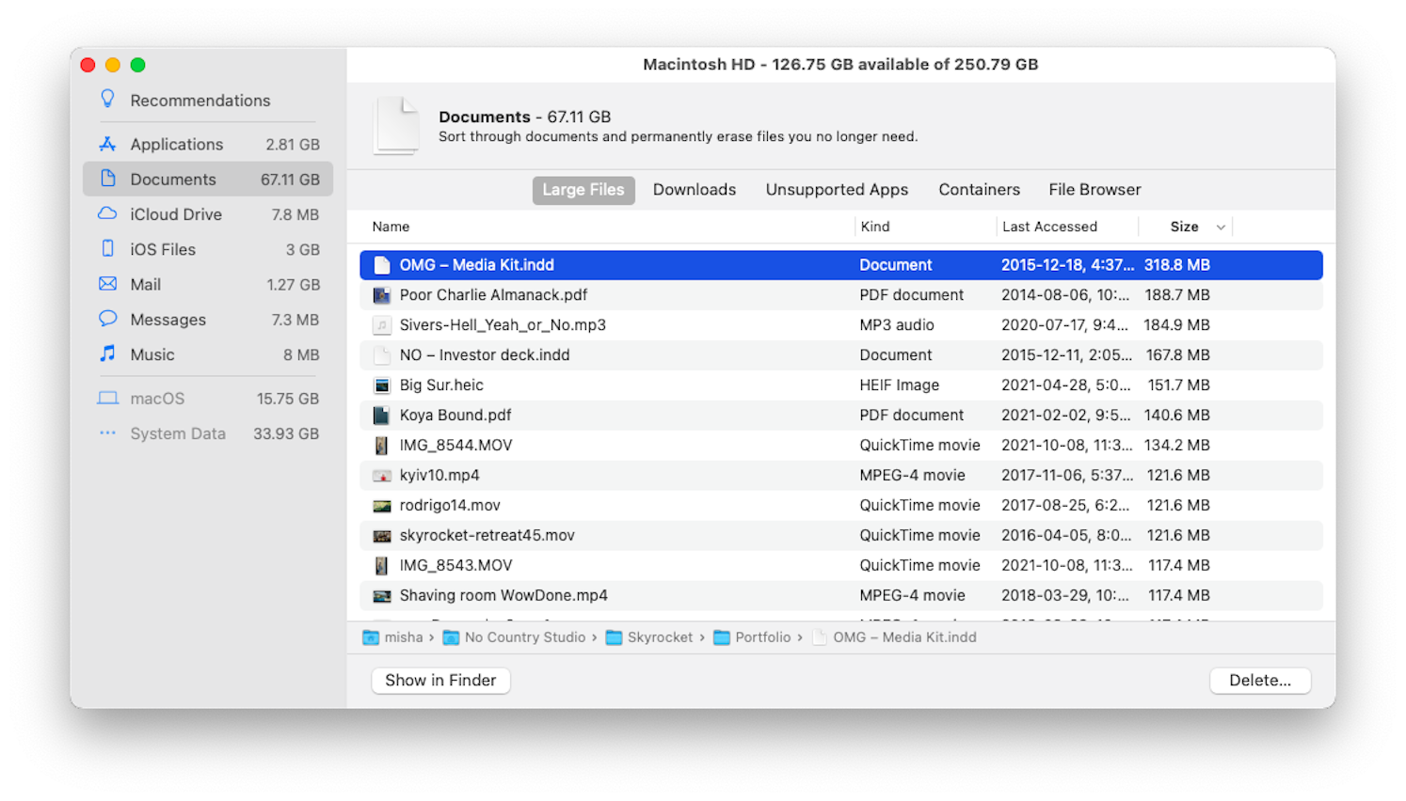The height and width of the screenshot is (801, 1406).
Task: Click the red close window button
Action: point(88,65)
